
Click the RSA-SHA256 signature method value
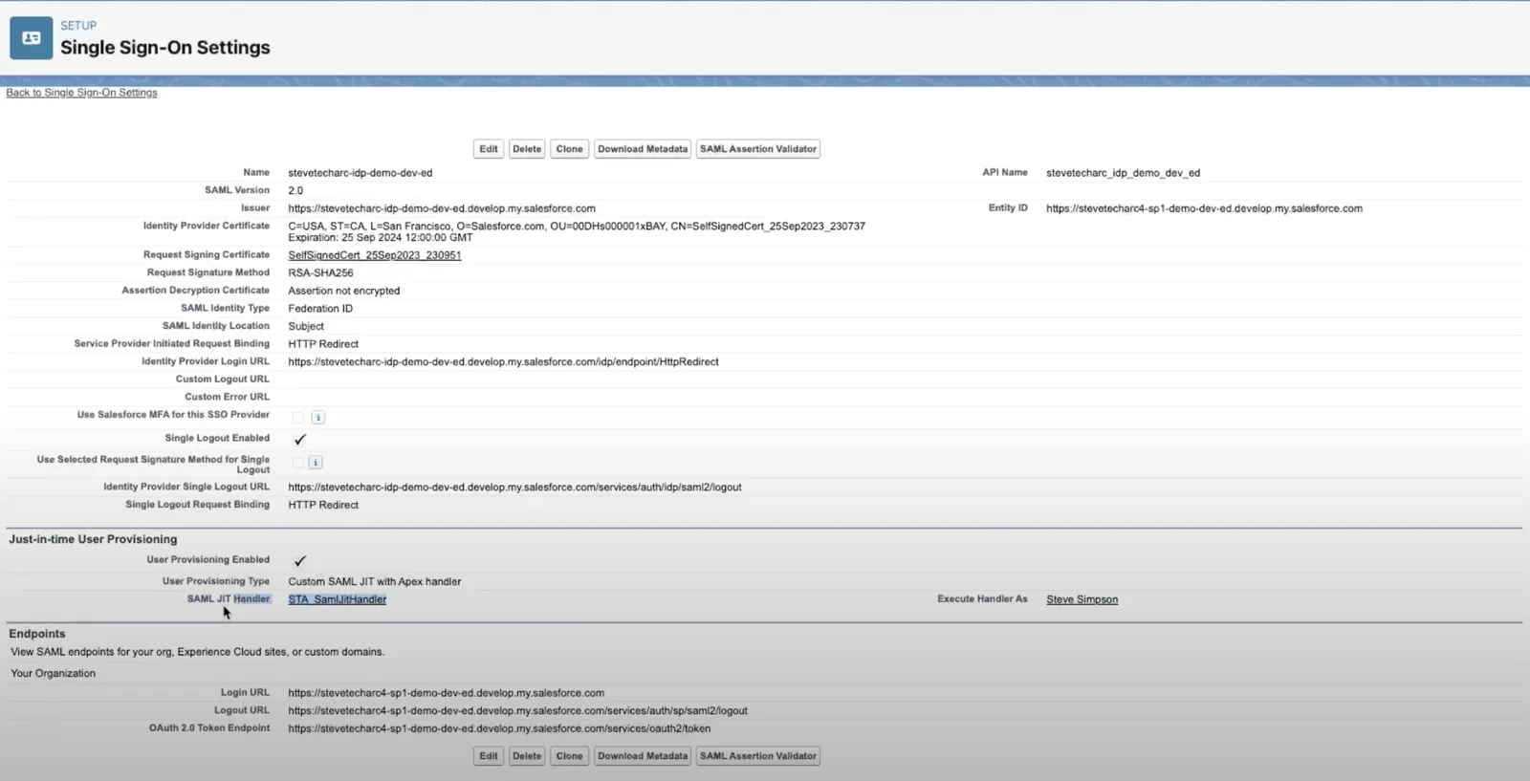pos(321,273)
